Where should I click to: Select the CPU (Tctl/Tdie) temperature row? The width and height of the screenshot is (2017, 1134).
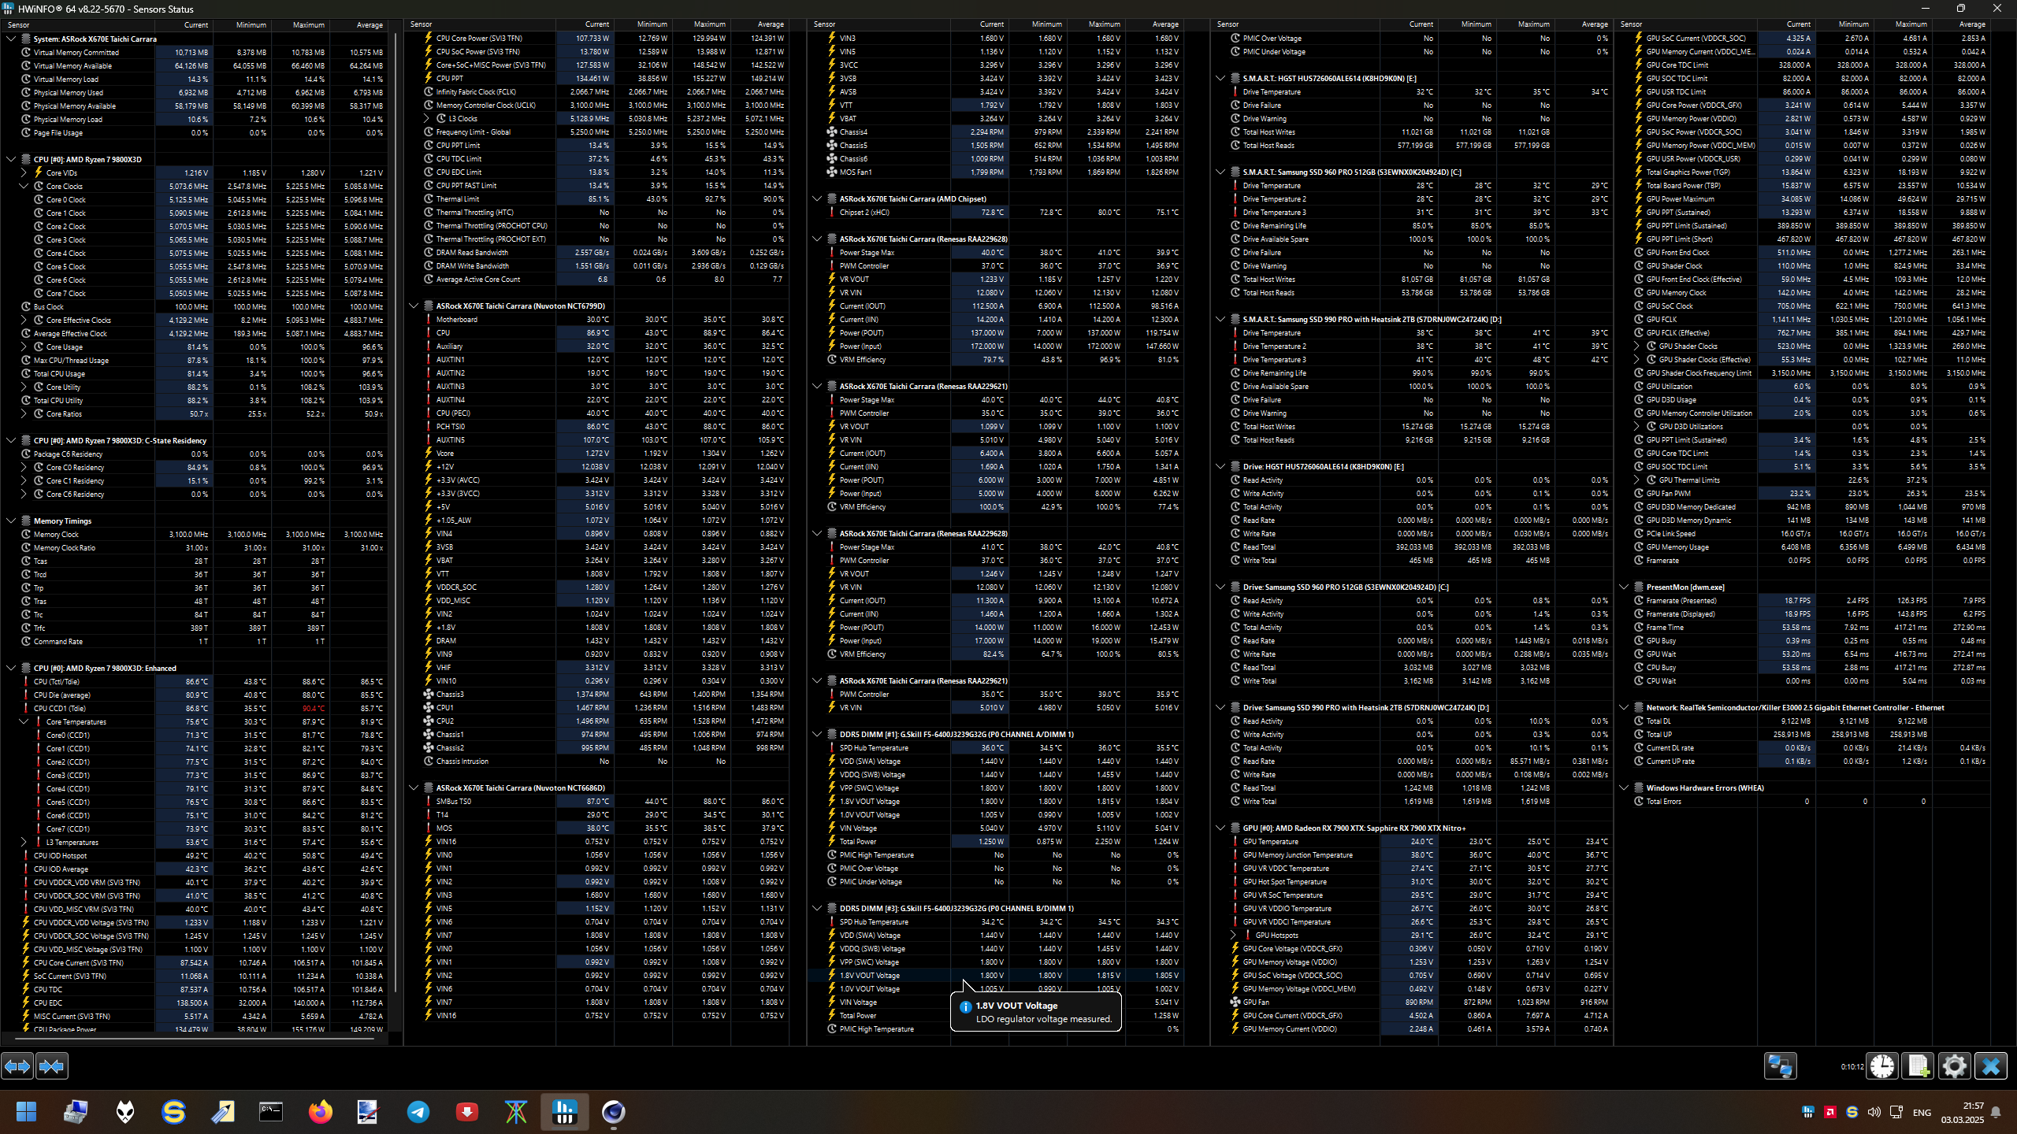click(55, 682)
